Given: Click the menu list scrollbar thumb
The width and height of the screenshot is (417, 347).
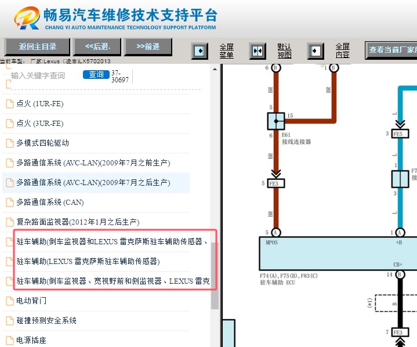Looking at the screenshot, I should (215, 276).
